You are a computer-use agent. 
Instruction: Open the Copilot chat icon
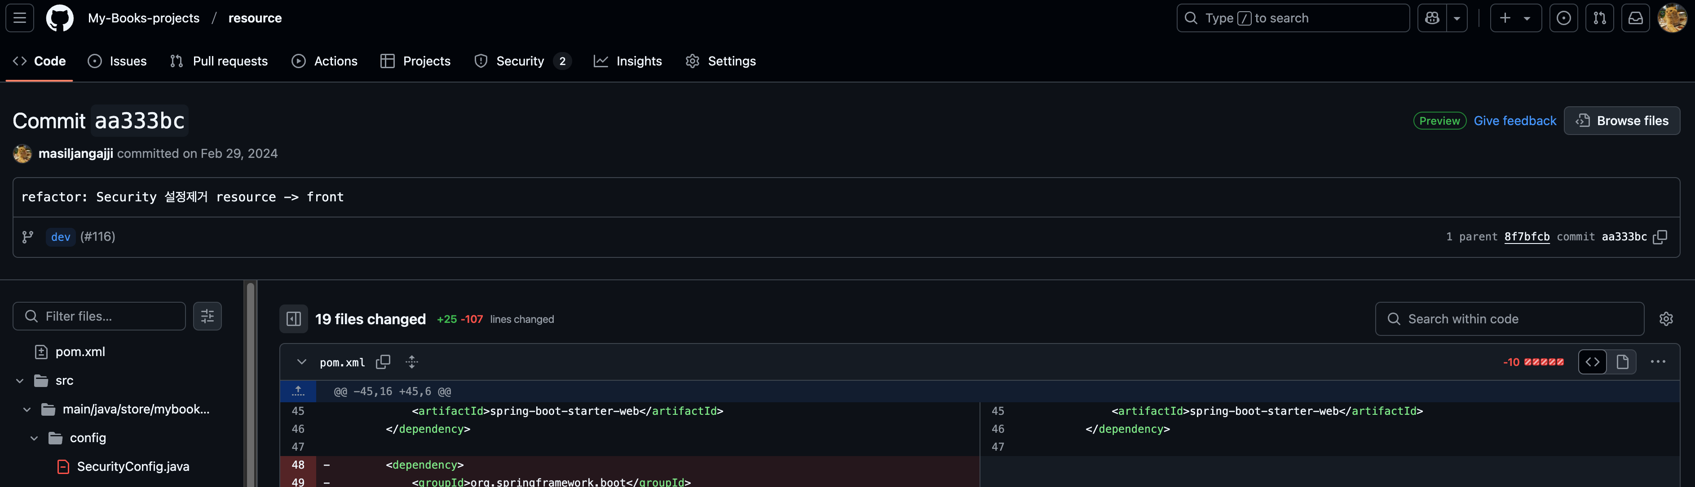pos(1432,18)
